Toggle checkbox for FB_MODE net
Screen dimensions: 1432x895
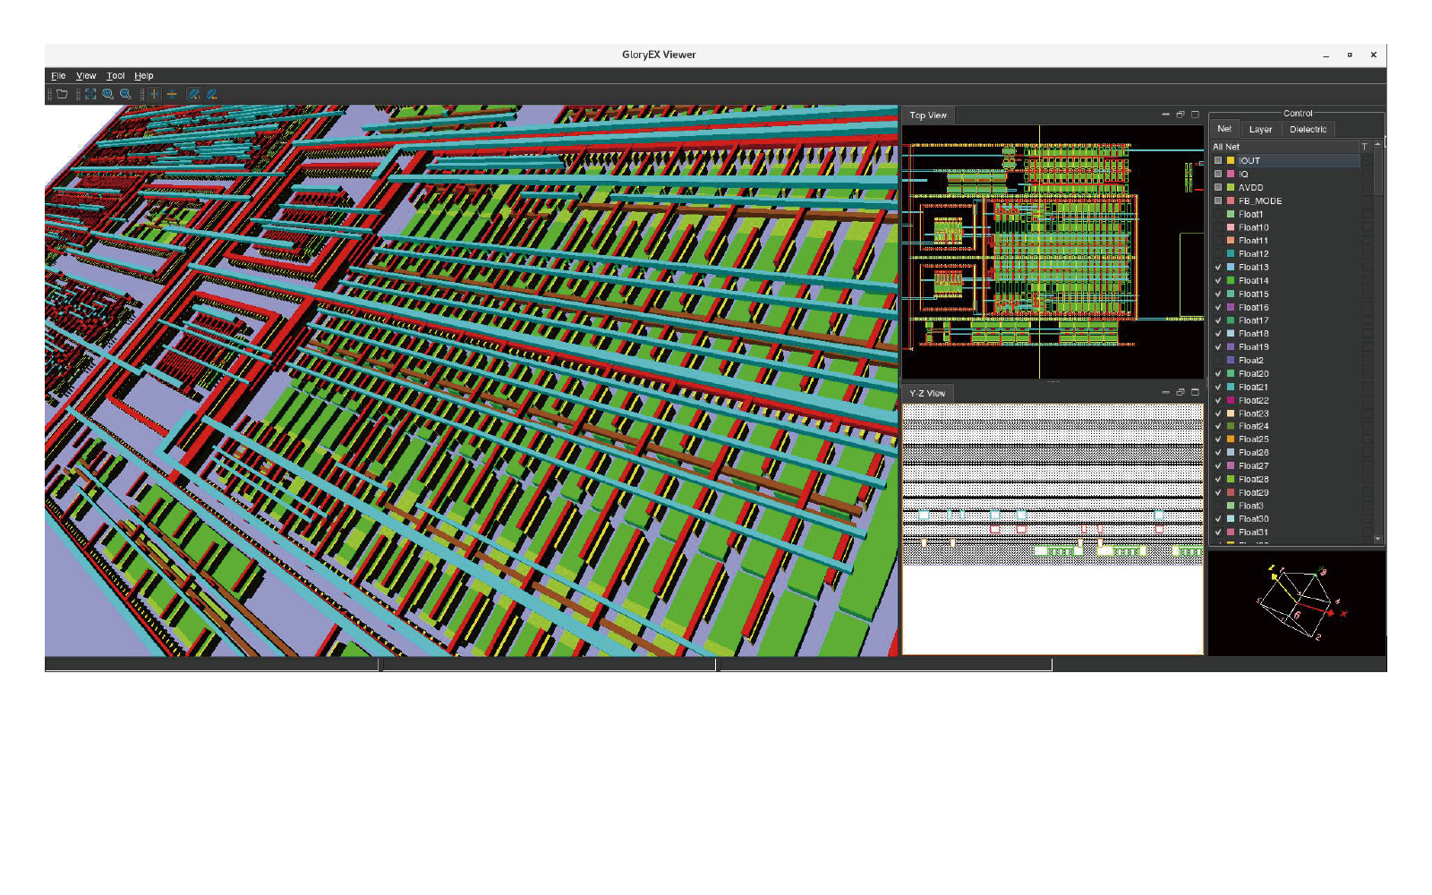click(1218, 201)
